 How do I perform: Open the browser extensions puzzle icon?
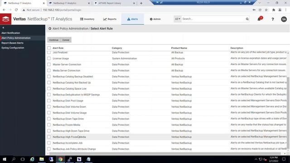pyautogui.click(x=274, y=10)
